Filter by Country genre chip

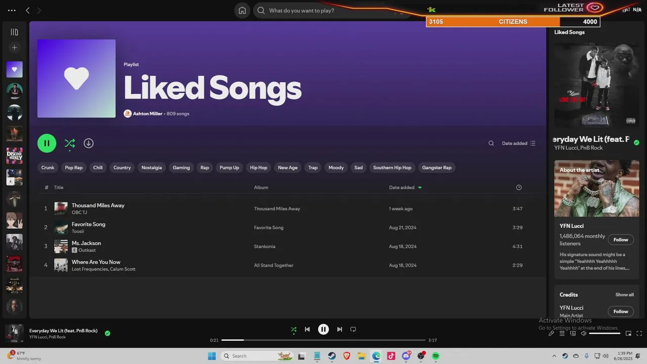(x=122, y=167)
